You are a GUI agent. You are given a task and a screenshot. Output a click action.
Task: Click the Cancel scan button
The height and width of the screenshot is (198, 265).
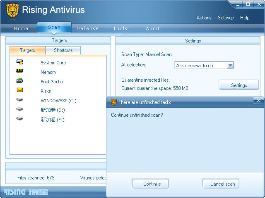click(x=221, y=184)
